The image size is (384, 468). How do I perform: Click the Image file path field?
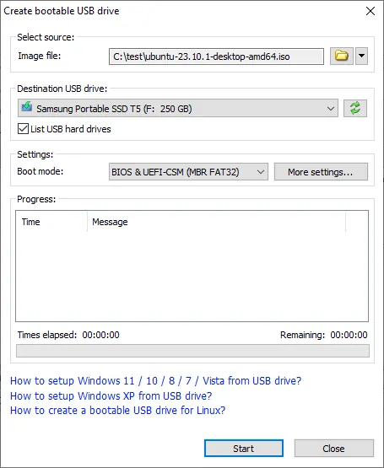tap(216, 56)
